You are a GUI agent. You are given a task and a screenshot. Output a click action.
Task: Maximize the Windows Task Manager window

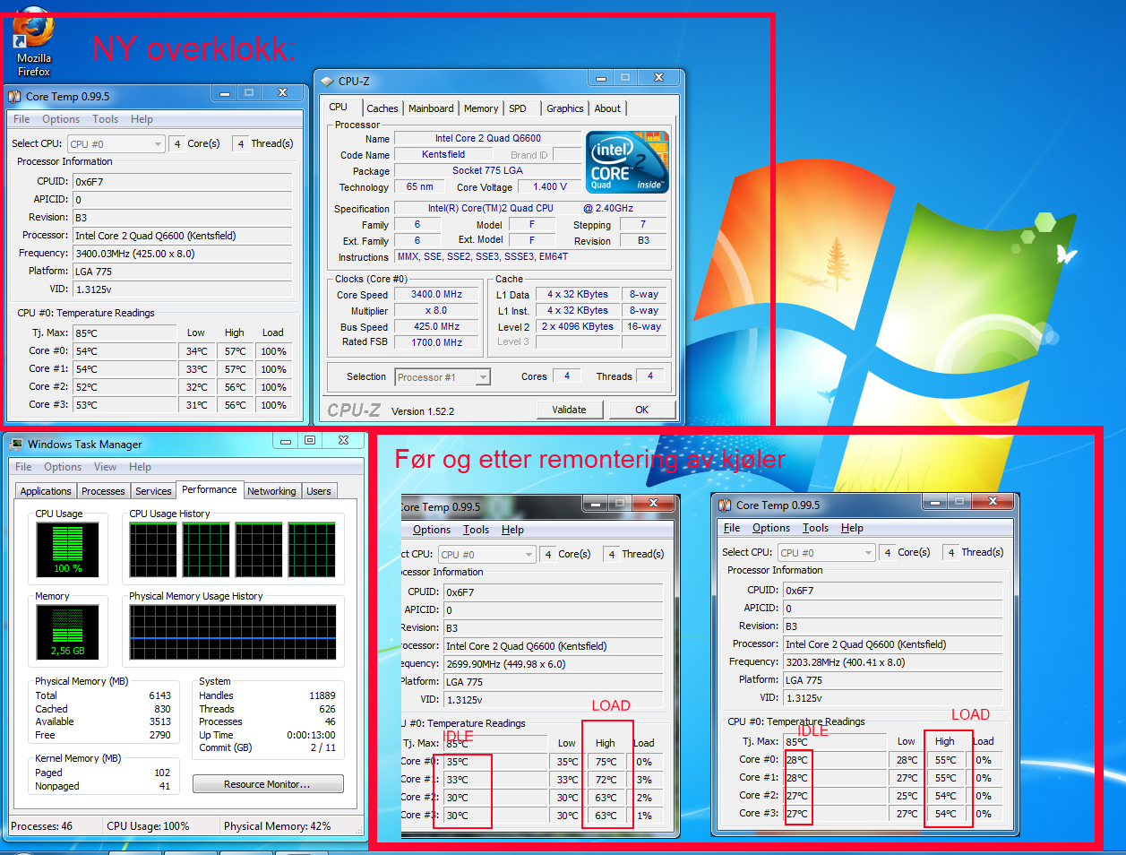310,440
